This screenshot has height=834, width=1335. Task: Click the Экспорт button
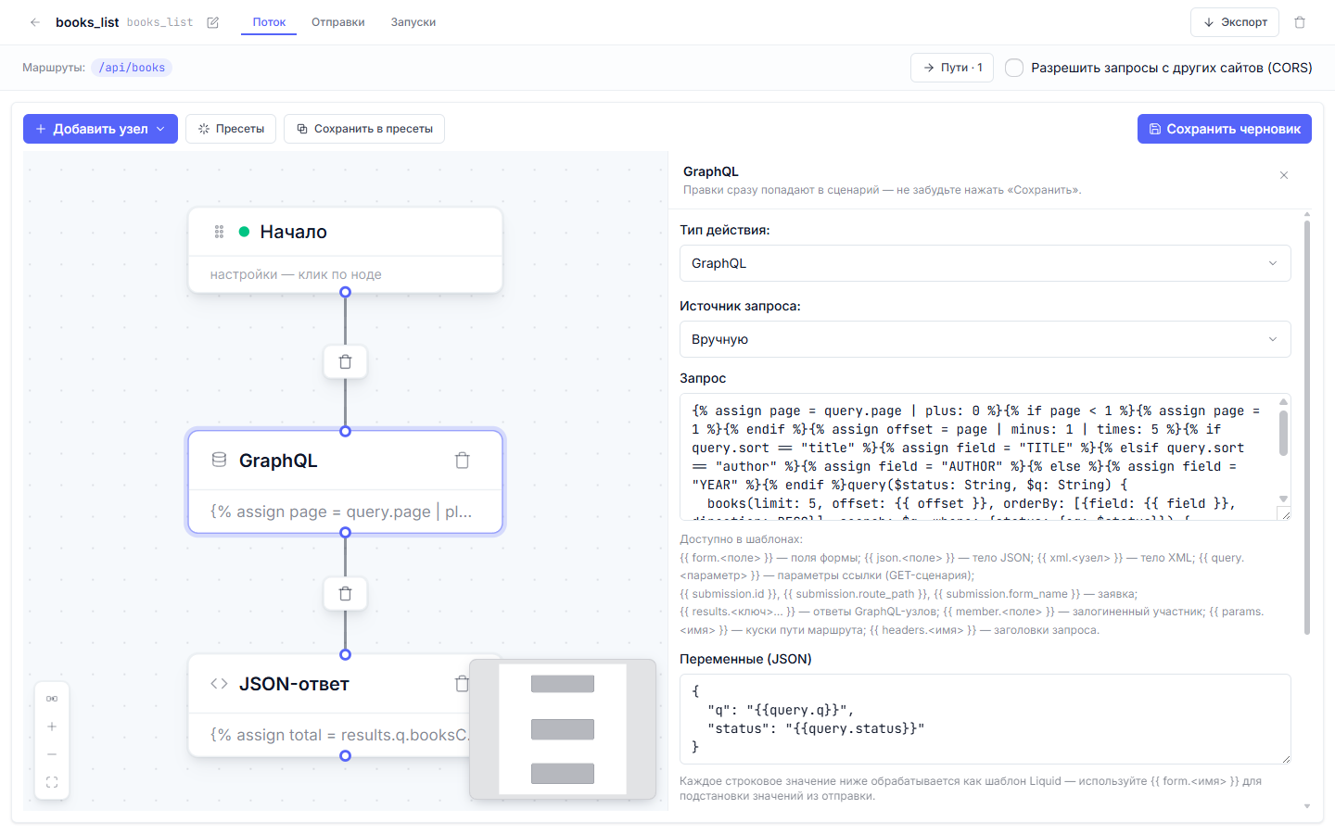1235,22
